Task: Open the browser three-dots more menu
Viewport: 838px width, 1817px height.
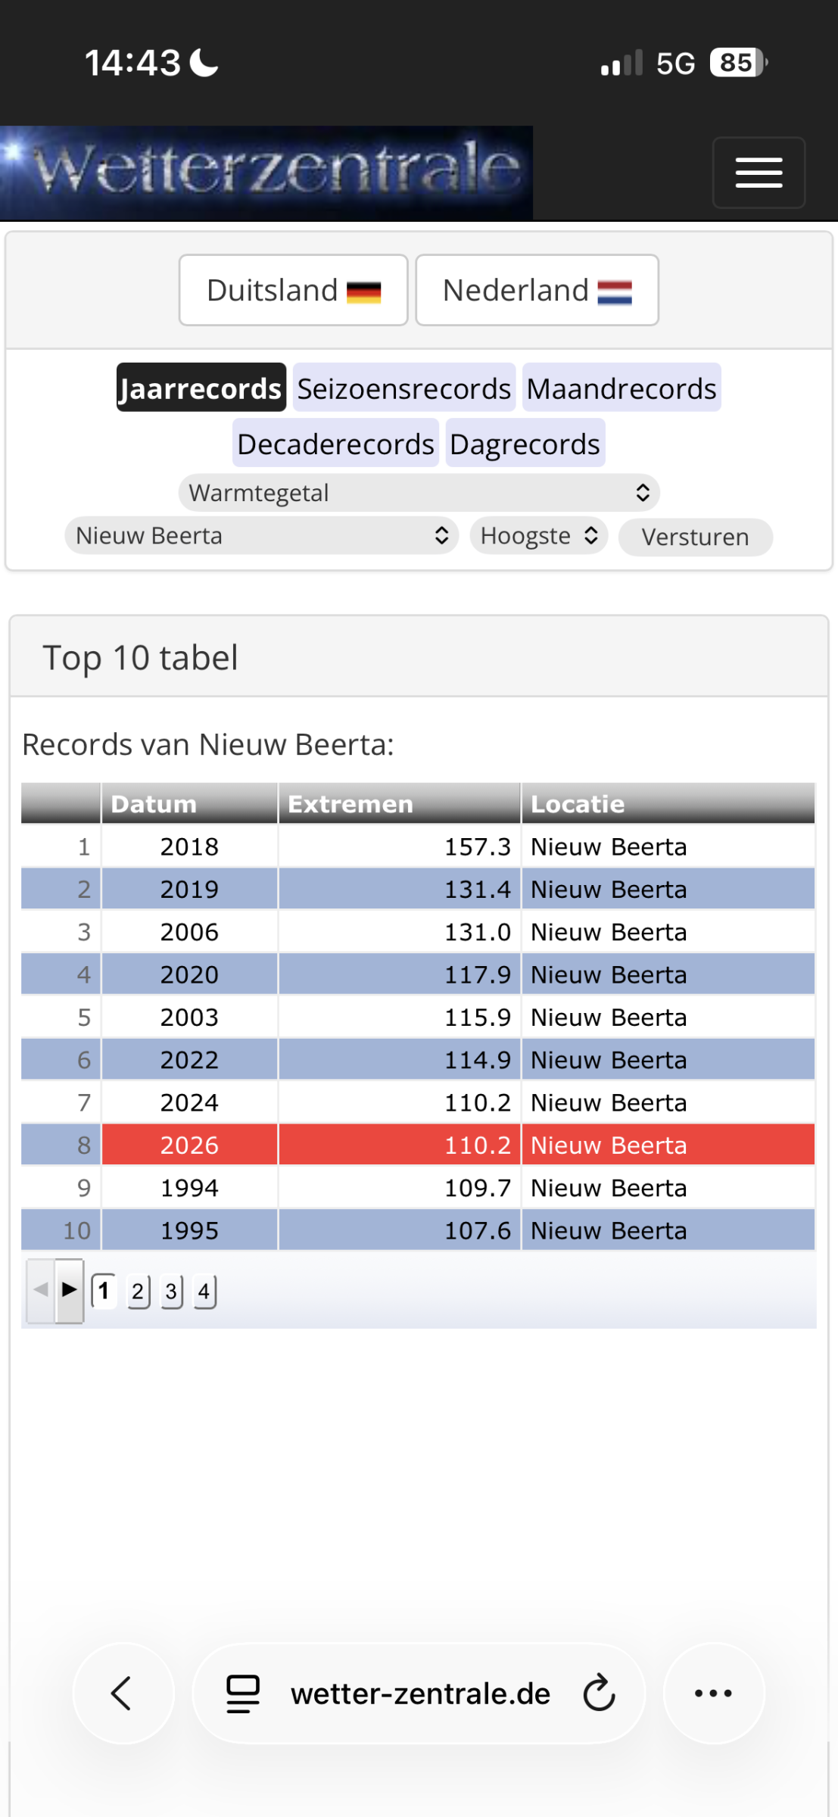Action: tap(714, 1694)
